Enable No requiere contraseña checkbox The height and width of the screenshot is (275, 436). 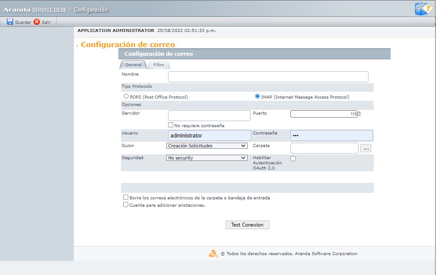pyautogui.click(x=171, y=125)
